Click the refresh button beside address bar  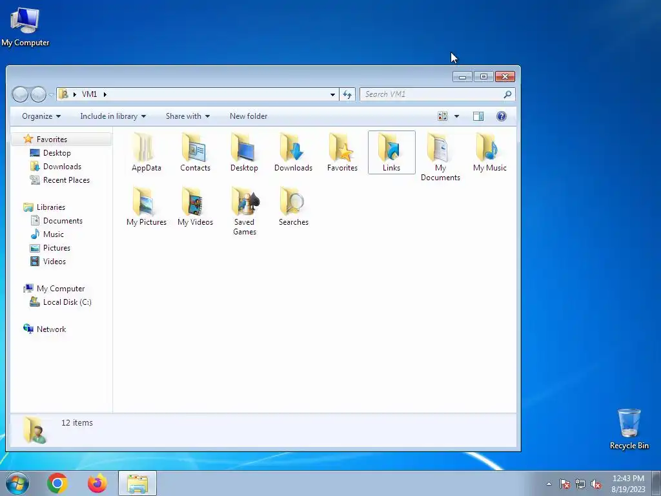[347, 94]
